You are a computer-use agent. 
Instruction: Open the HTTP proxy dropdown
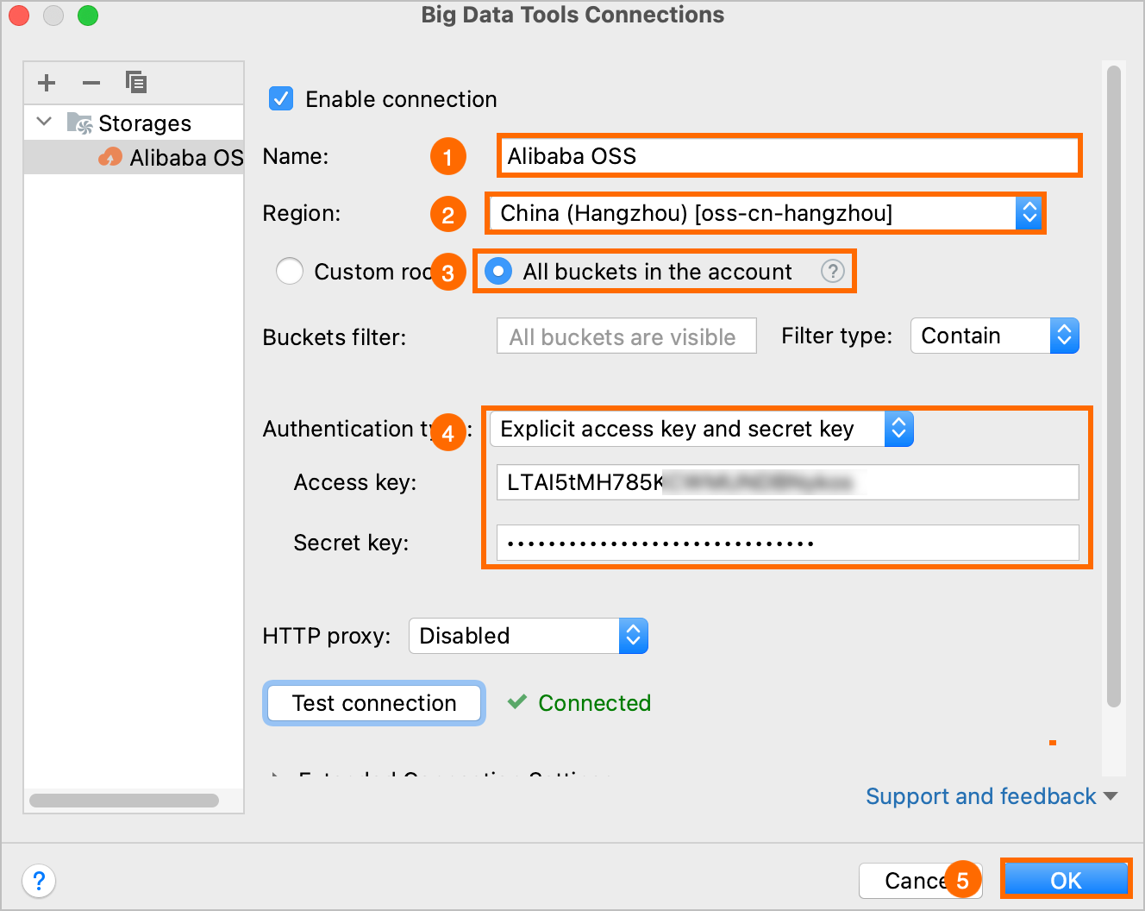528,636
